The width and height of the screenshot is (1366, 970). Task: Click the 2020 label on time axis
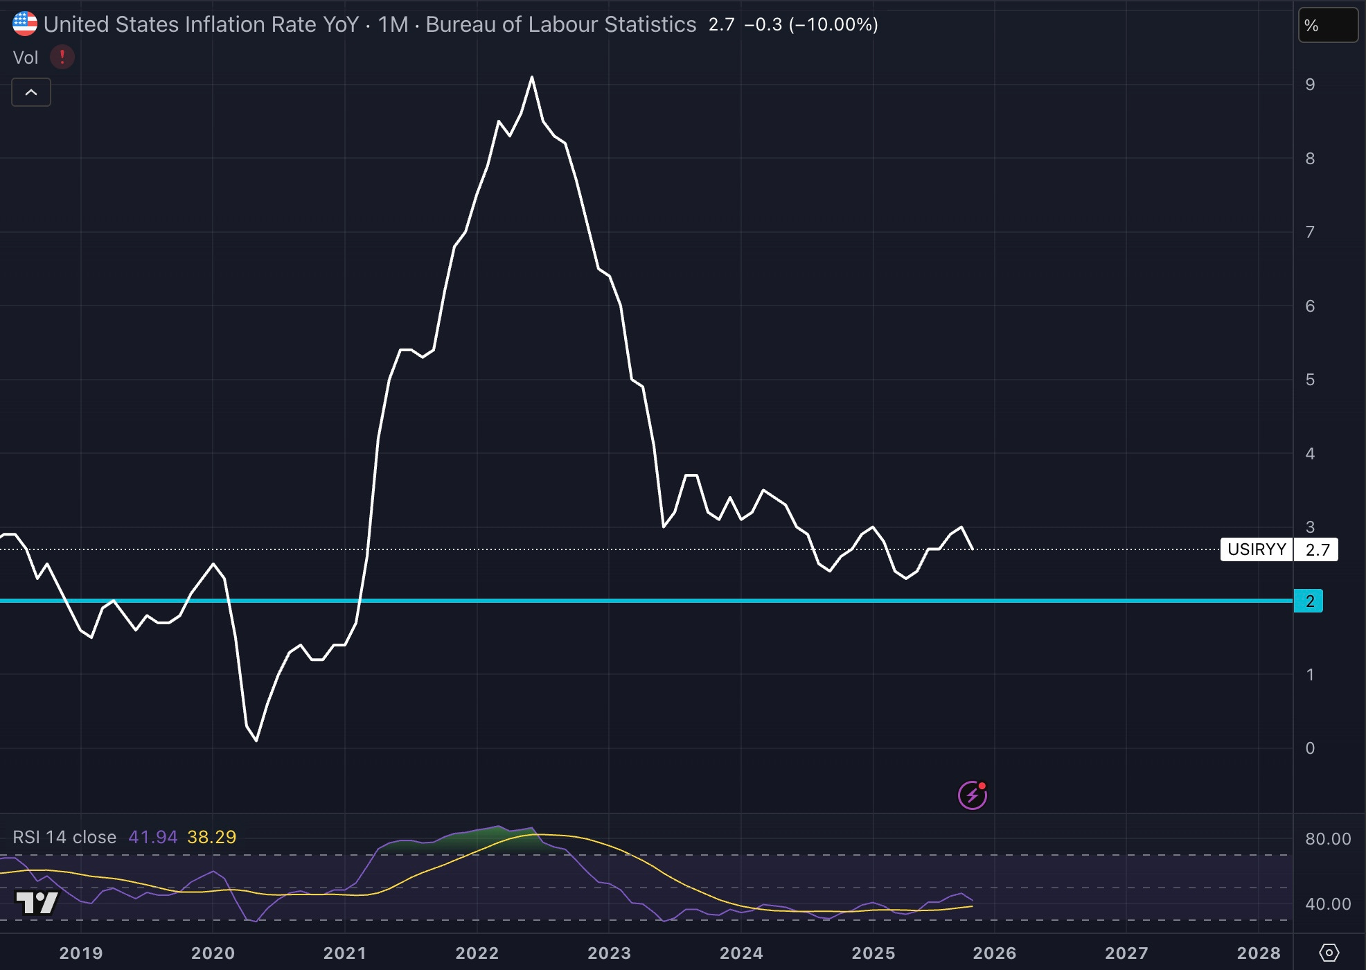[213, 953]
